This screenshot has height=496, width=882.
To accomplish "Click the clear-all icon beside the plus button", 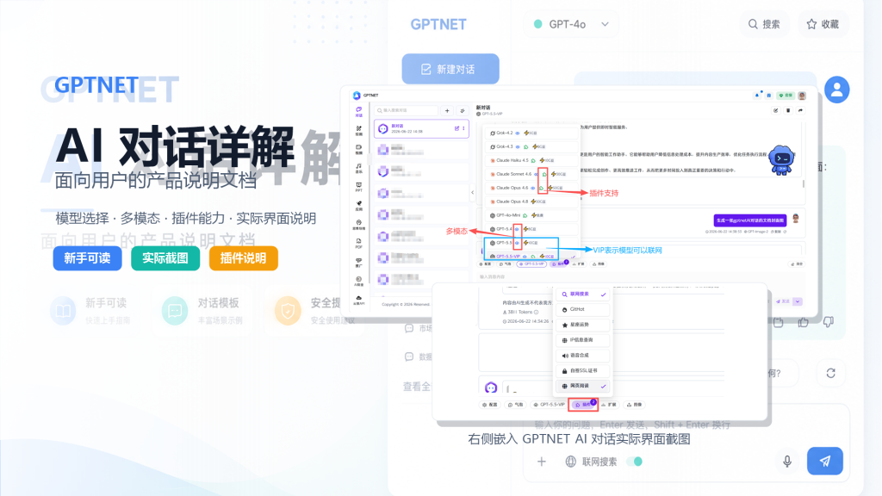I will coord(463,111).
